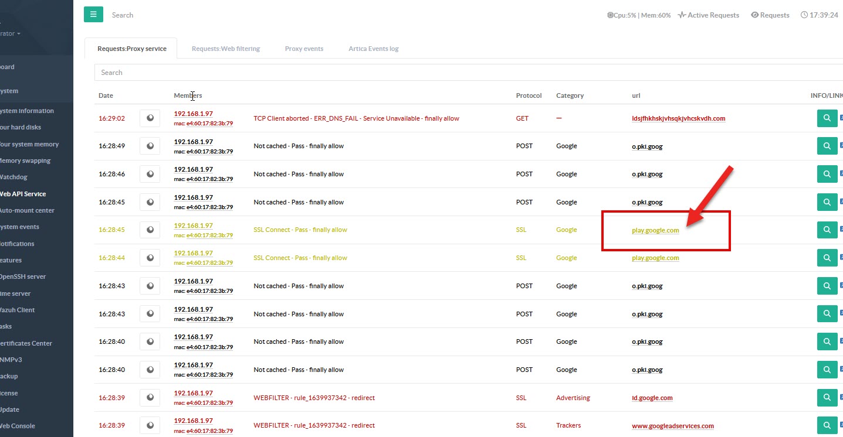Expand the administrator account dropdown
The image size is (843, 437).
tap(12, 33)
